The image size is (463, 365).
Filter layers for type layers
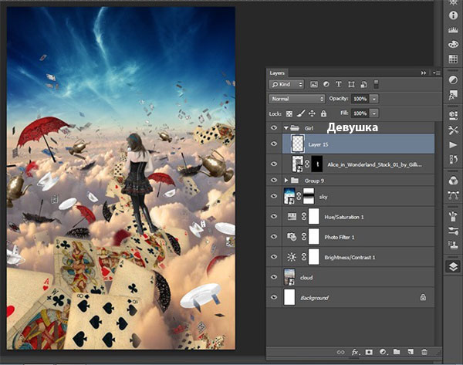[x=339, y=84]
